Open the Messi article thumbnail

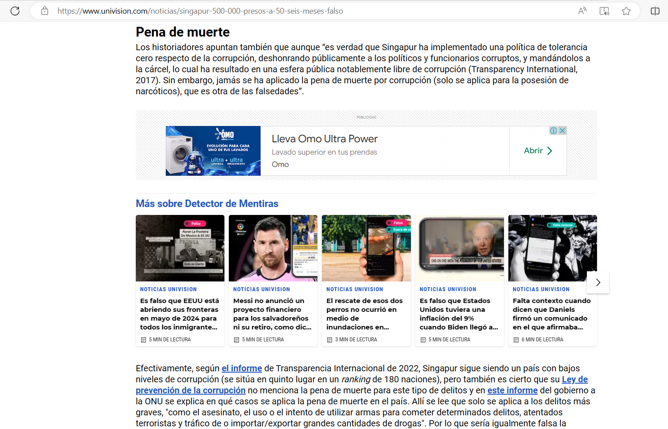click(273, 248)
